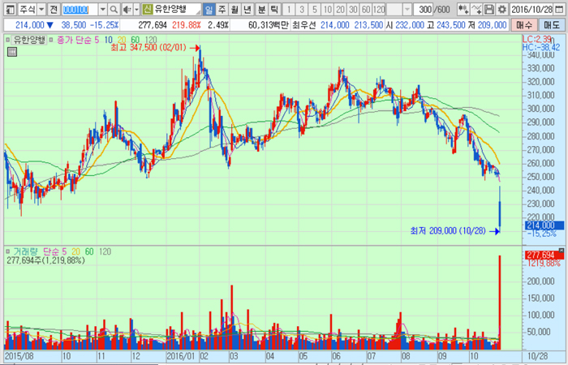Click the 매도 sell button
Image resolution: width=568 pixels, height=365 pixels.
[x=552, y=26]
